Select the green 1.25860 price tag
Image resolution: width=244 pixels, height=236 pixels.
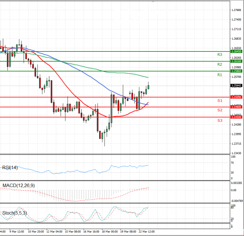coord(236,71)
